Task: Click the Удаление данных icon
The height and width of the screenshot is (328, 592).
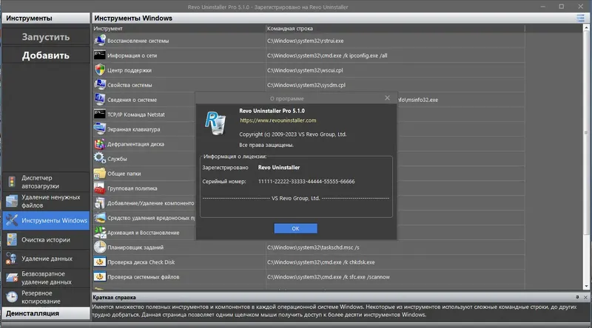Action: pyautogui.click(x=11, y=259)
